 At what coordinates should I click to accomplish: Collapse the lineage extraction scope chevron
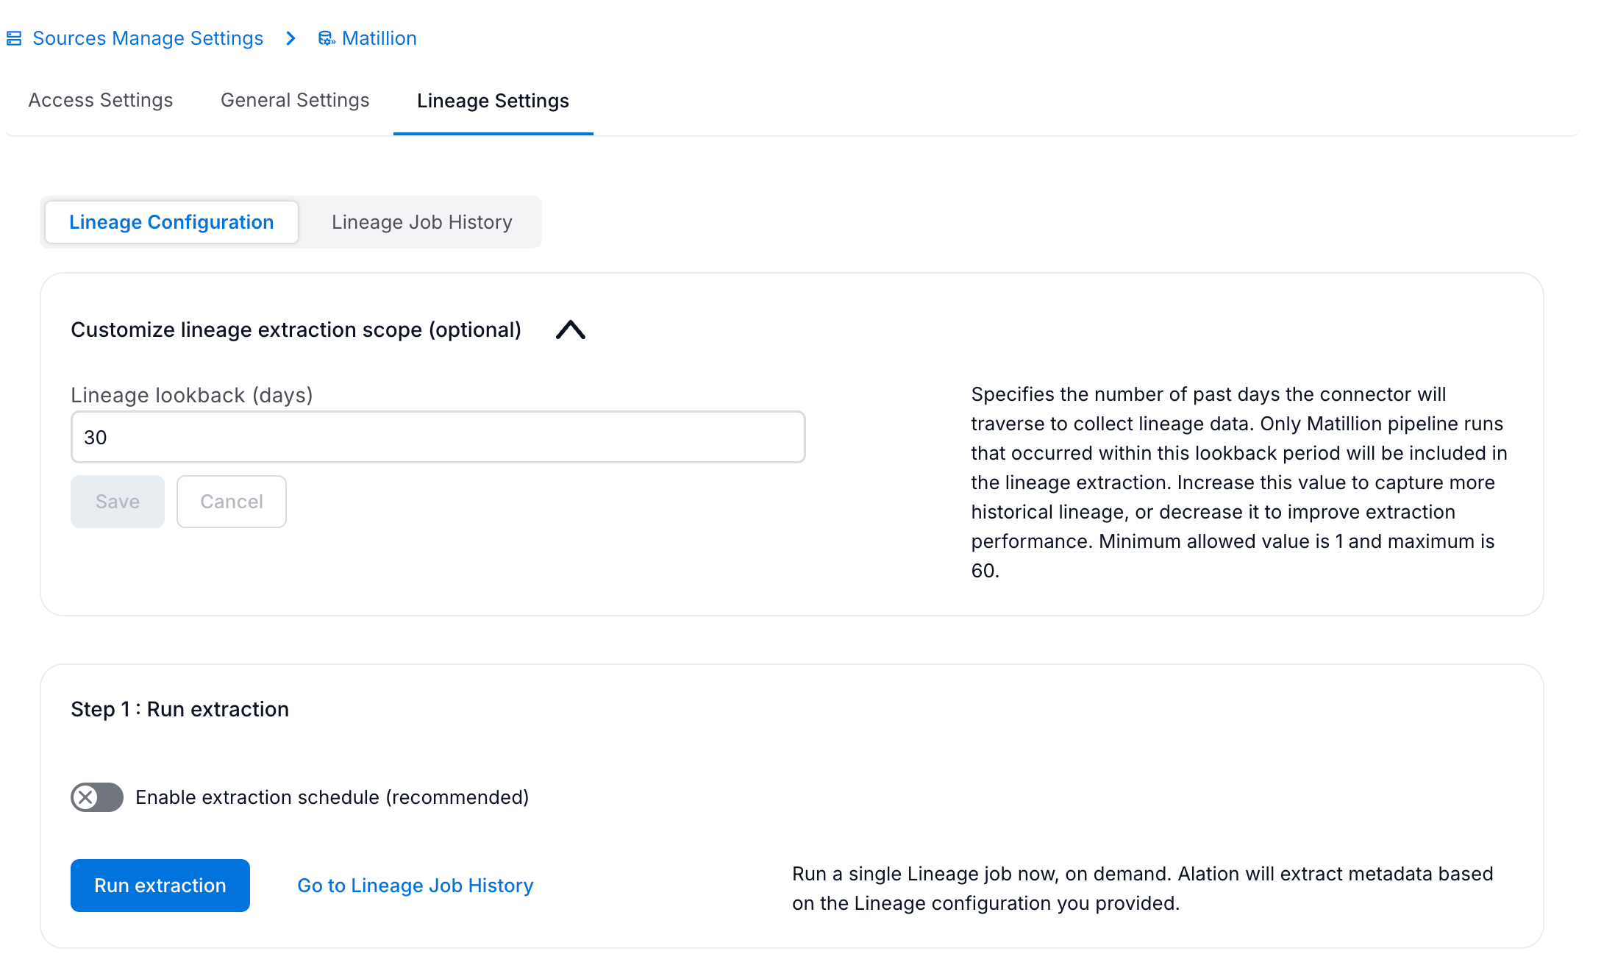click(571, 330)
